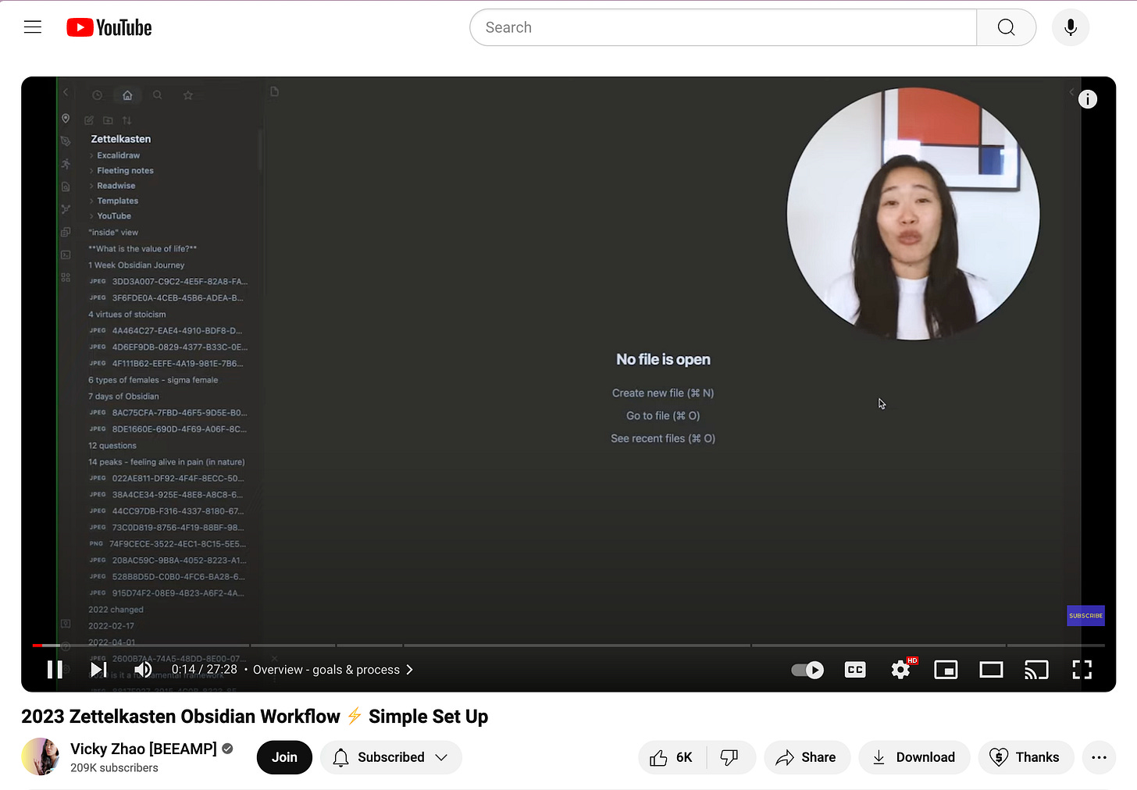Screen dimensions: 1137x790
Task: Switch to theater mode
Action: [991, 670]
